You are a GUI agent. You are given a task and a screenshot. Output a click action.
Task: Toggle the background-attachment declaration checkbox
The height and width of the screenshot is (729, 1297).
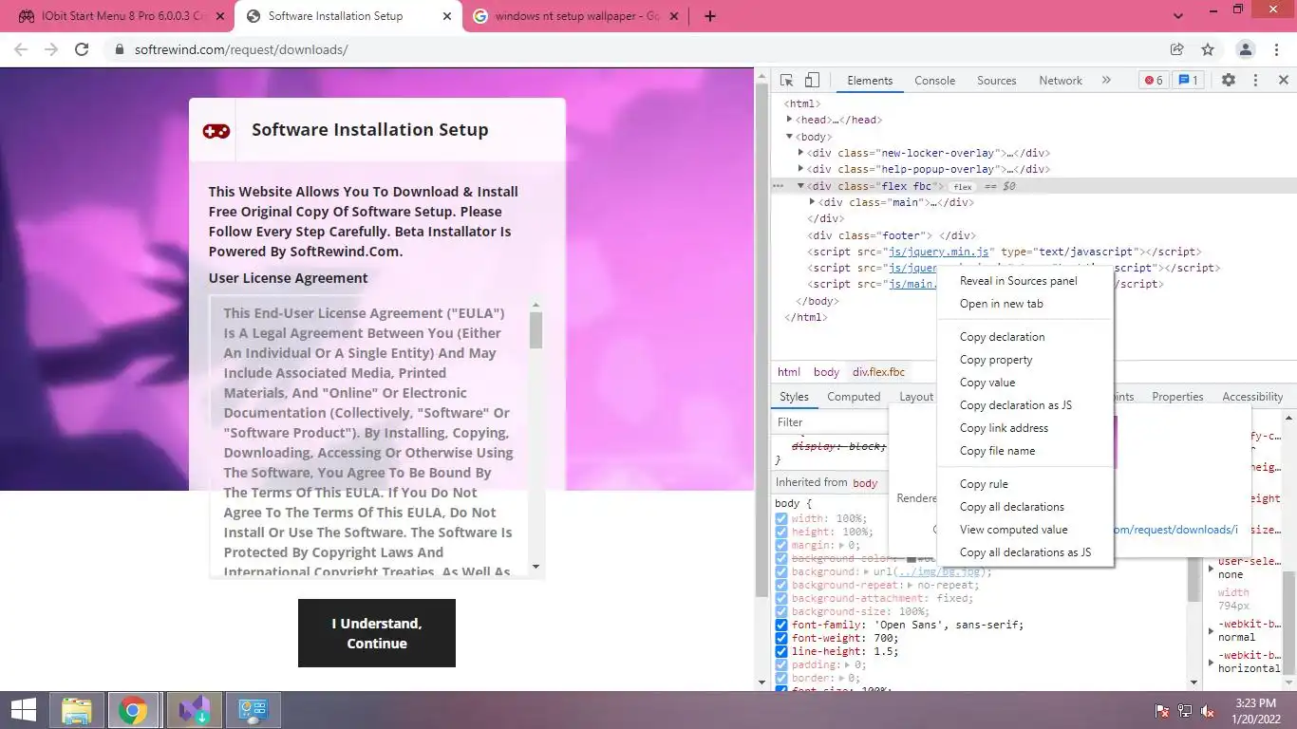click(x=780, y=599)
